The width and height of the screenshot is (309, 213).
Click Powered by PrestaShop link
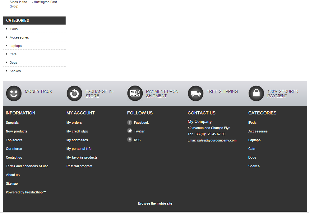[26, 192]
